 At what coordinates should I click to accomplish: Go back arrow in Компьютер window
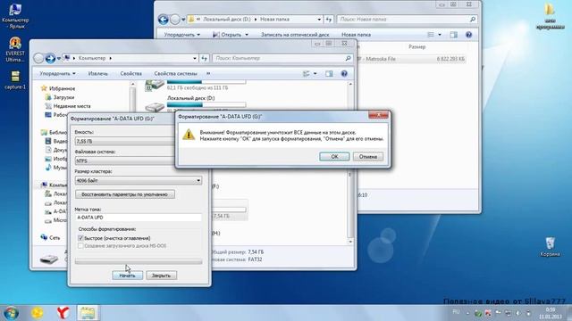pyautogui.click(x=38, y=58)
